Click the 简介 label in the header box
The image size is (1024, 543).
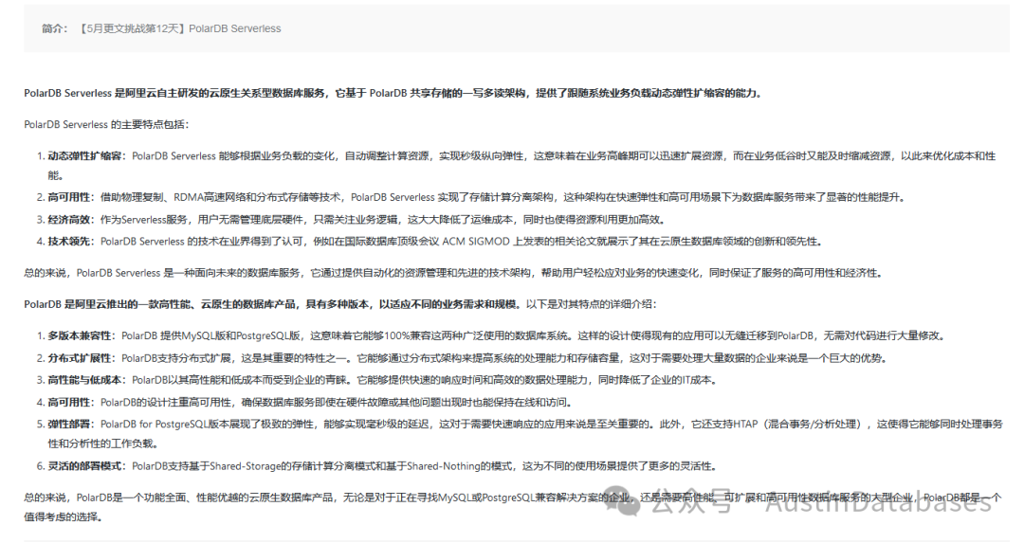[x=54, y=28]
